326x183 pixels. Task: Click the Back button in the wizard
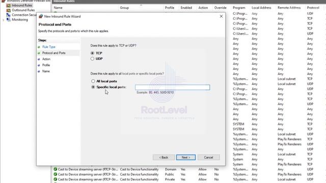pyautogui.click(x=164, y=157)
